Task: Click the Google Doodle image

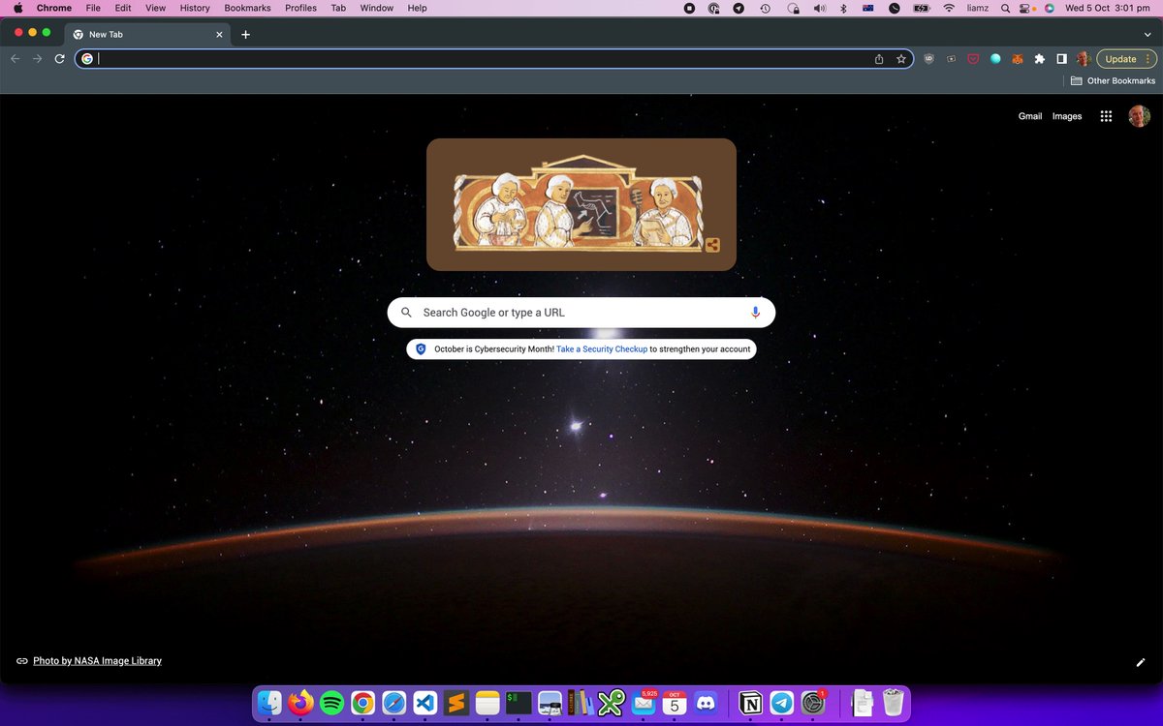Action: pos(581,205)
